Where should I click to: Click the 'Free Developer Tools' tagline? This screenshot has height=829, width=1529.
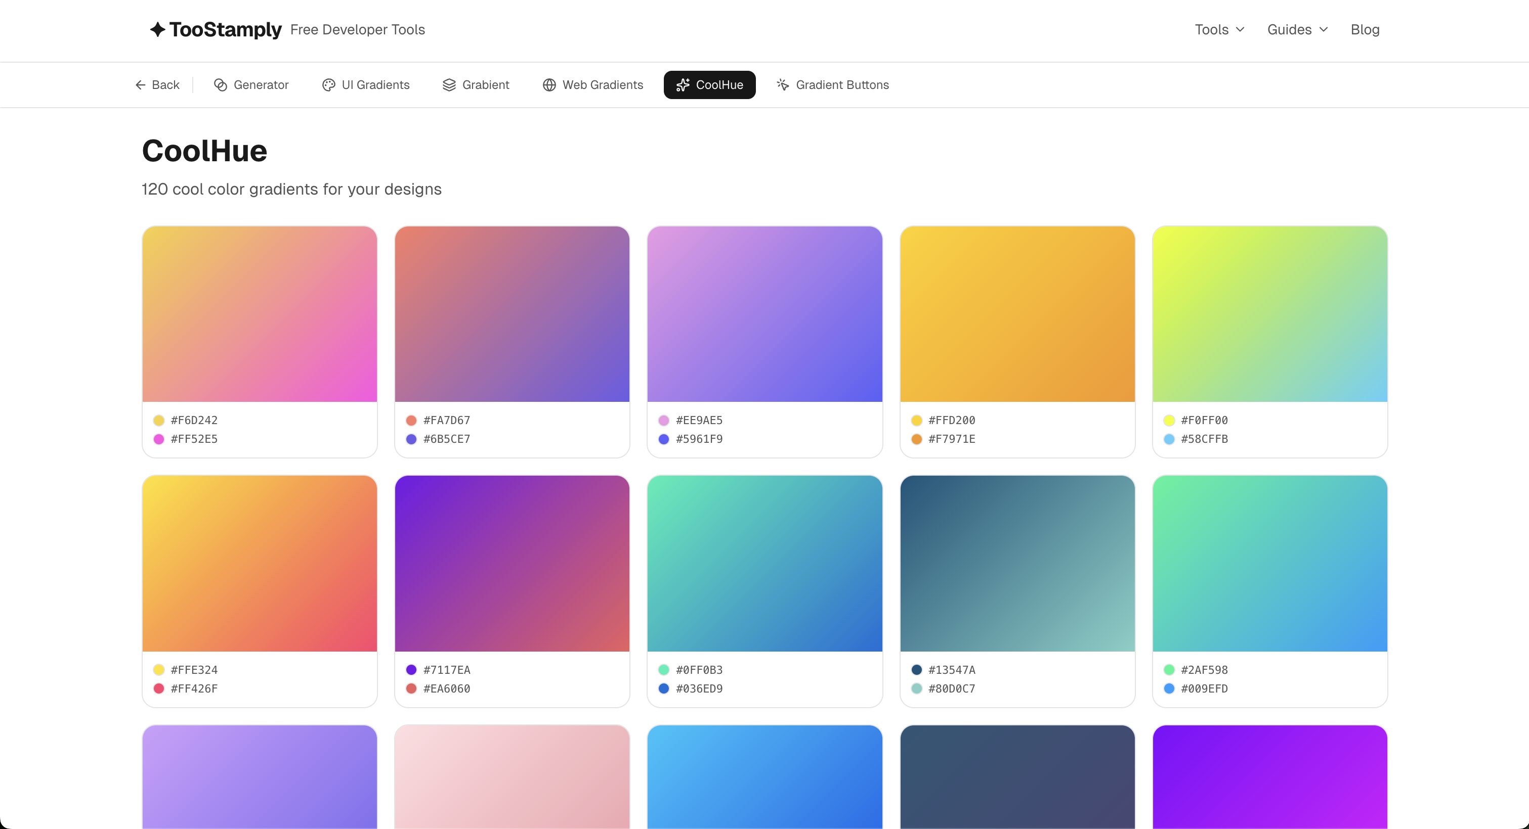pos(357,30)
